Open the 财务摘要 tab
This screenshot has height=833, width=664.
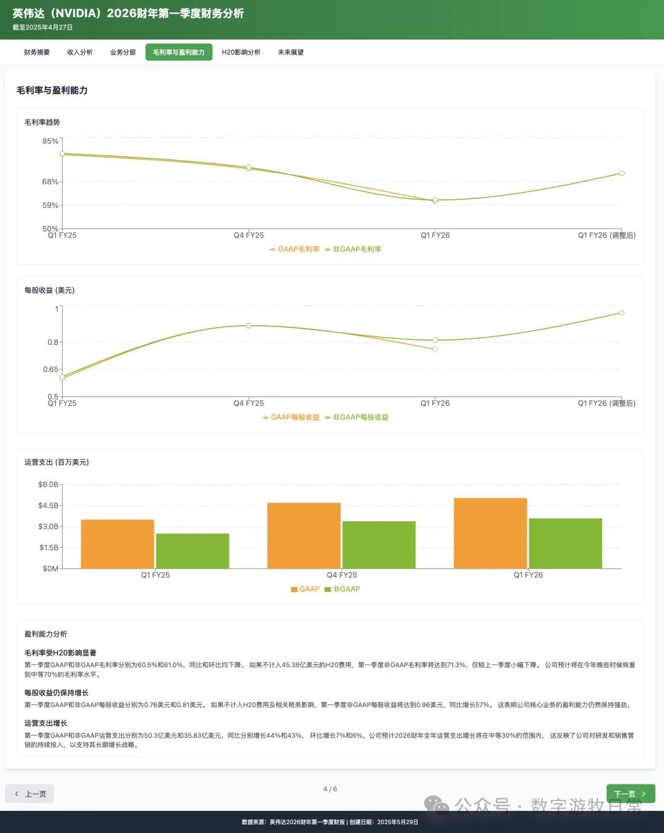[x=37, y=52]
